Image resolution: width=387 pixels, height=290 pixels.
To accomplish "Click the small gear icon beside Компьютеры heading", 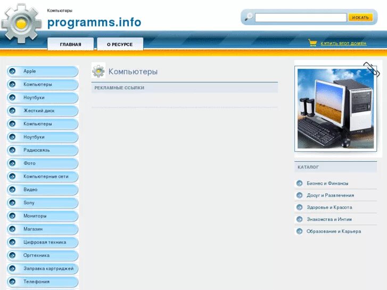I will point(98,71).
